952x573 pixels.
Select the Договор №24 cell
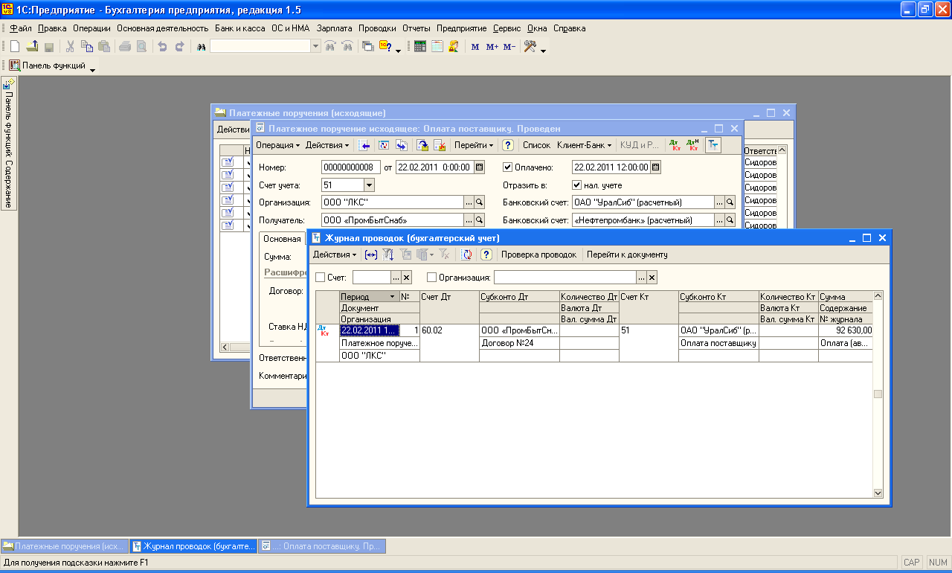point(519,343)
